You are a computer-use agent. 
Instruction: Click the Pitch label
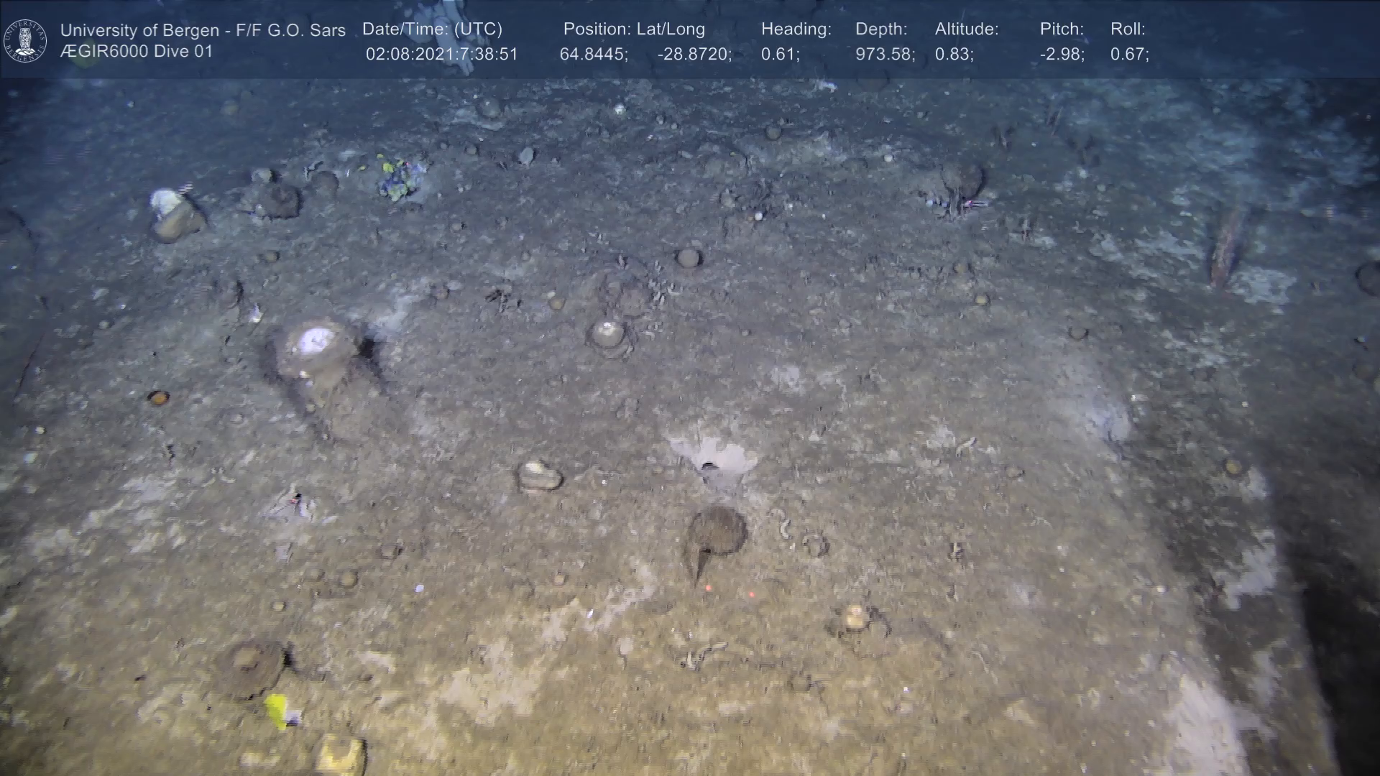(x=1062, y=29)
